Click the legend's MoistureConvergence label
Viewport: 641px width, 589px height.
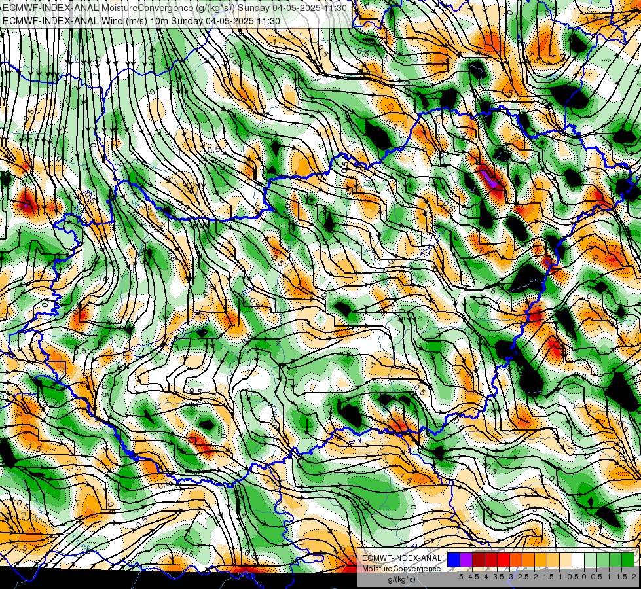click(401, 569)
